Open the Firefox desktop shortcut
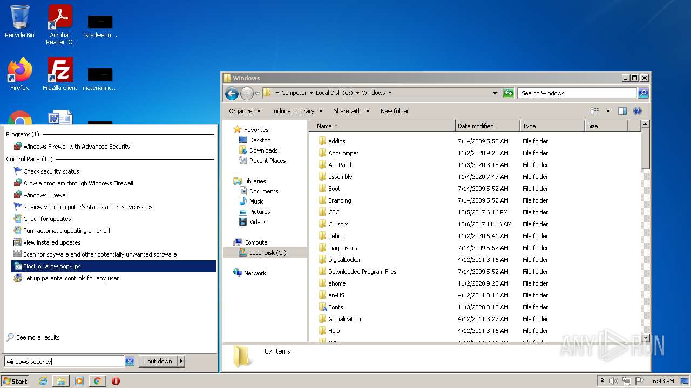The height and width of the screenshot is (388, 691). (x=19, y=74)
